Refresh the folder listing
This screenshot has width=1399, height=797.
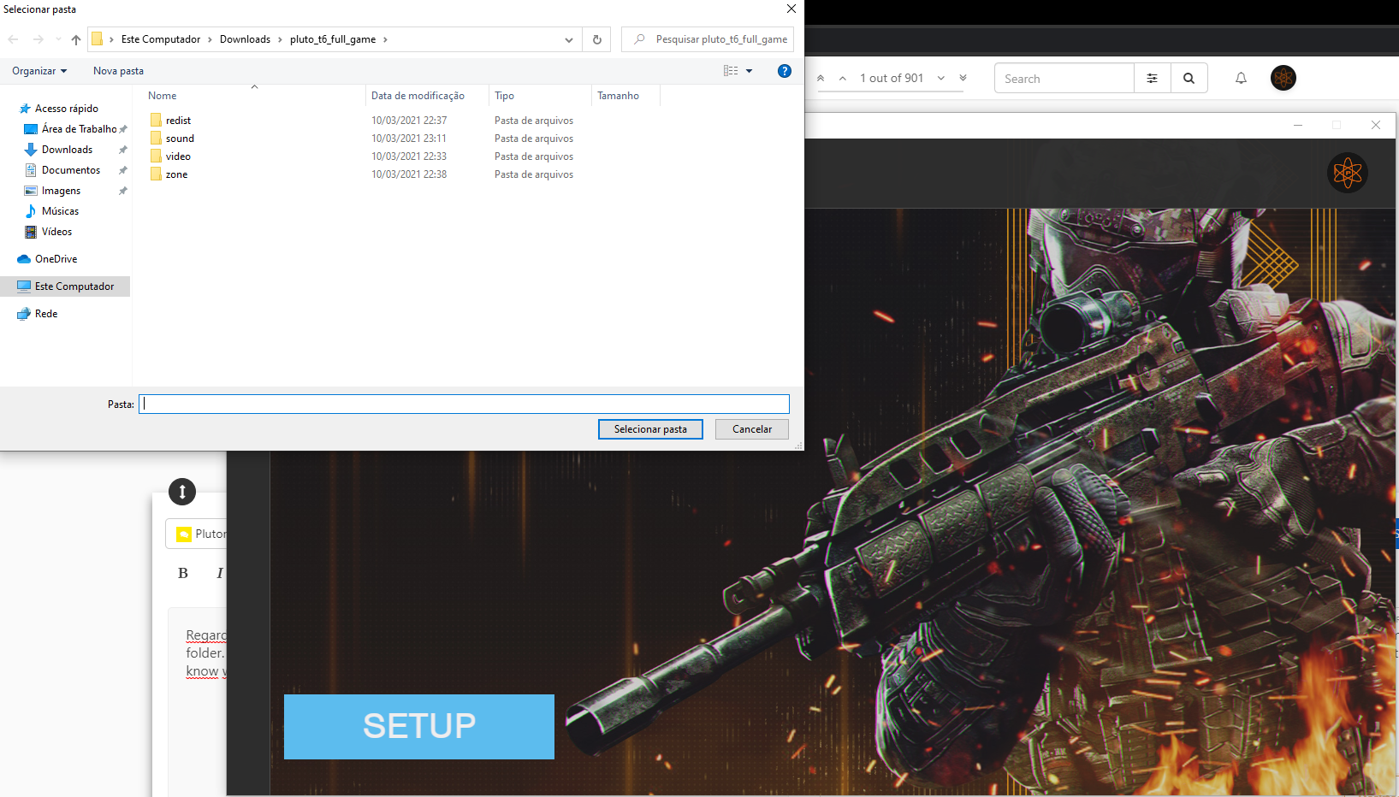coord(597,39)
